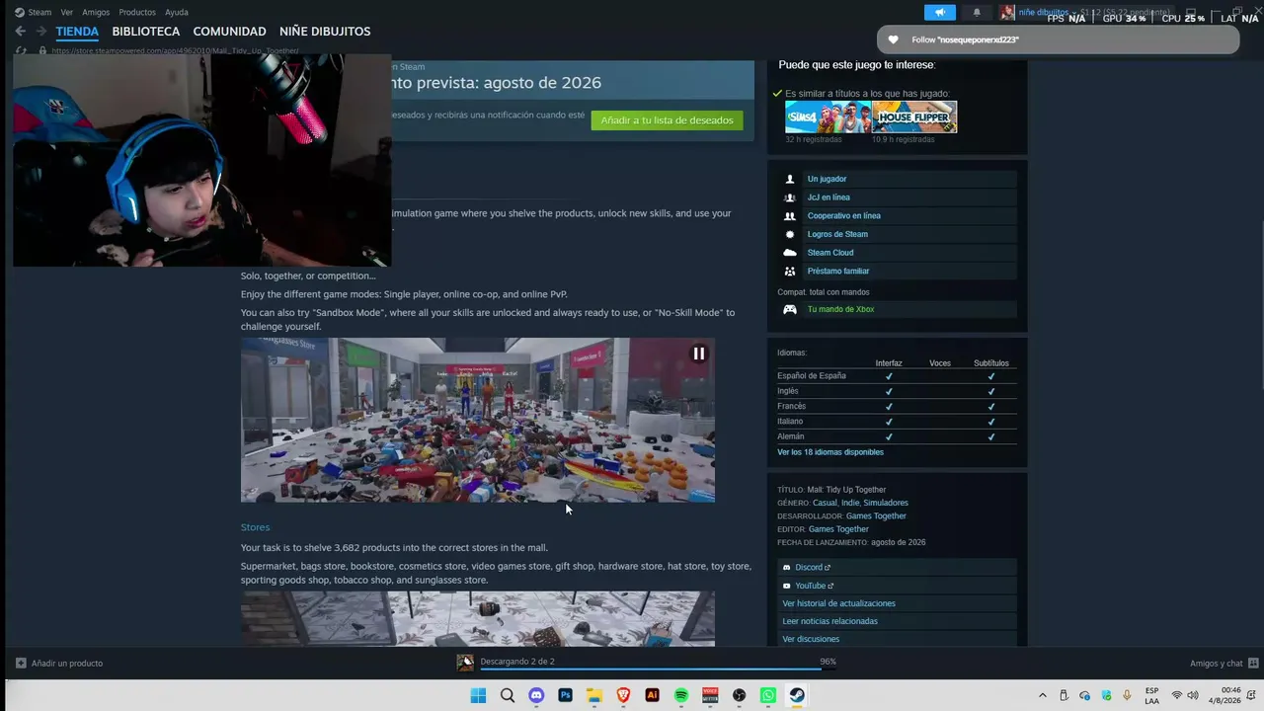
Task: Click the Follow nosequeponerxd223 notification
Action: (1058, 39)
